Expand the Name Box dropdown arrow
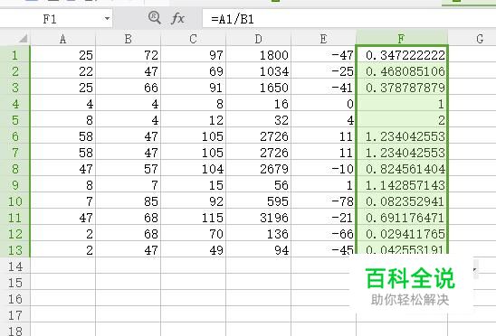This screenshot has height=336, width=496. (107, 19)
